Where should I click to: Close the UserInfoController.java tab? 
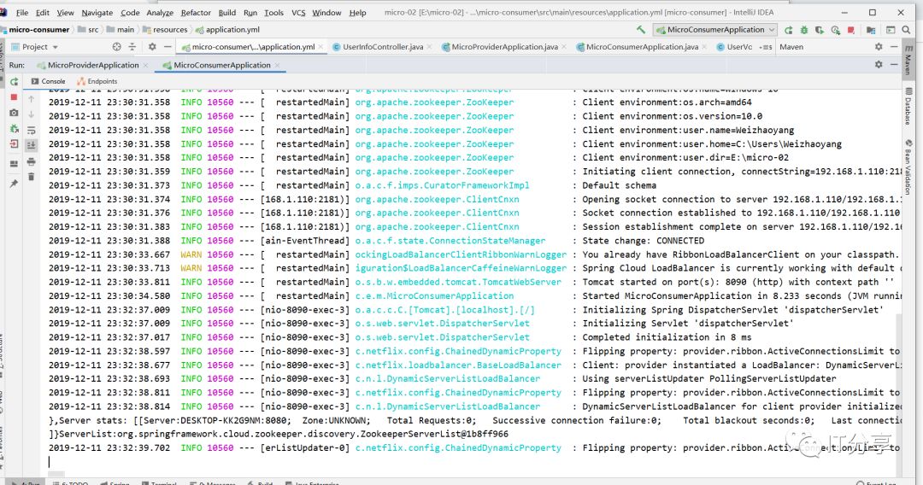pyautogui.click(x=429, y=47)
